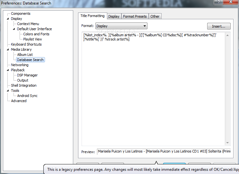
Task: Close the Preferences window
Action: pyautogui.click(x=231, y=2)
